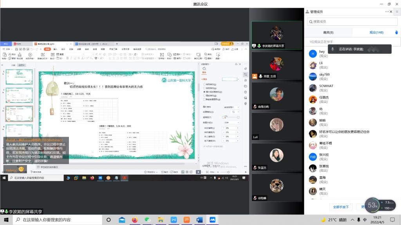Open the three-dots menu in 管理成员 header
Screen dimensions: 401x225
(x=387, y=12)
